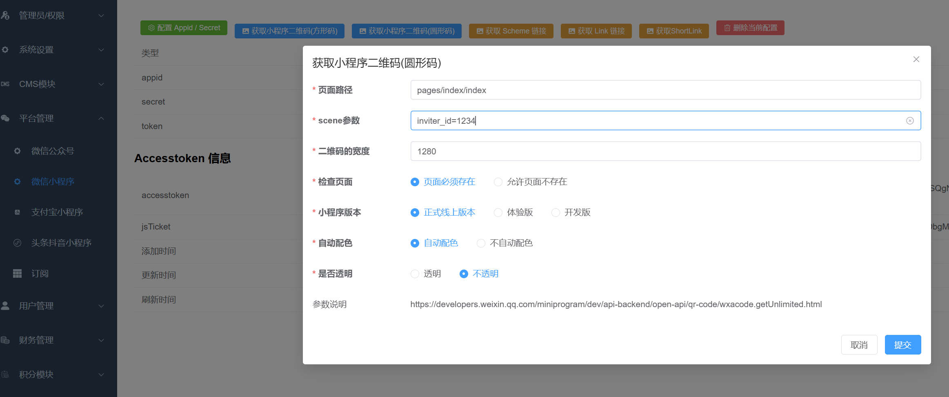Expand the 财务管理 menu chevron
949x397 pixels.
(x=101, y=340)
